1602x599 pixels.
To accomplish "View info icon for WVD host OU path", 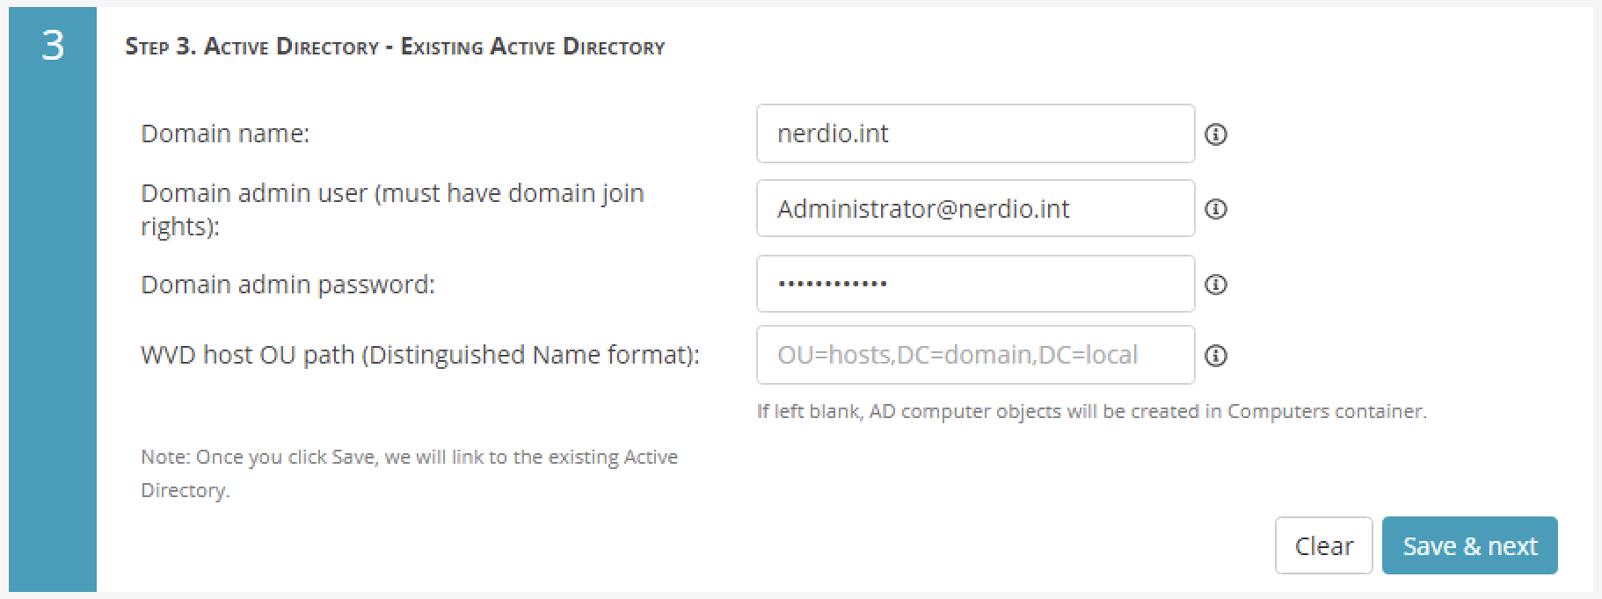I will pos(1216,356).
